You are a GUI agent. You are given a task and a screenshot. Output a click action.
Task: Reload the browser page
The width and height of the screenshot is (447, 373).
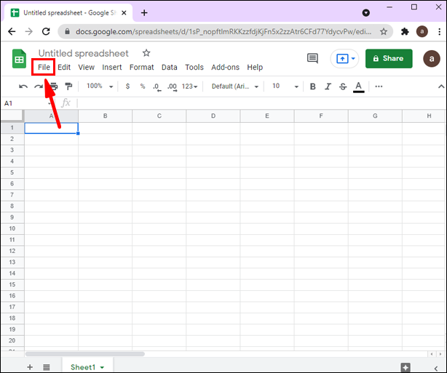(x=46, y=31)
